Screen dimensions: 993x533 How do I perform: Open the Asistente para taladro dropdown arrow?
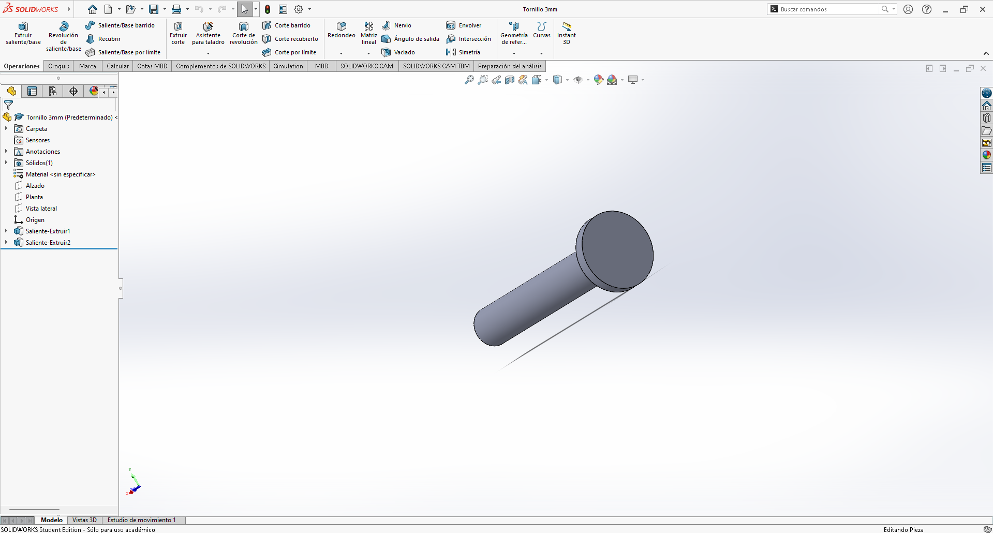208,53
